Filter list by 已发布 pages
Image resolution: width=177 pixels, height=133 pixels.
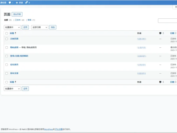pyautogui.click(x=18, y=20)
